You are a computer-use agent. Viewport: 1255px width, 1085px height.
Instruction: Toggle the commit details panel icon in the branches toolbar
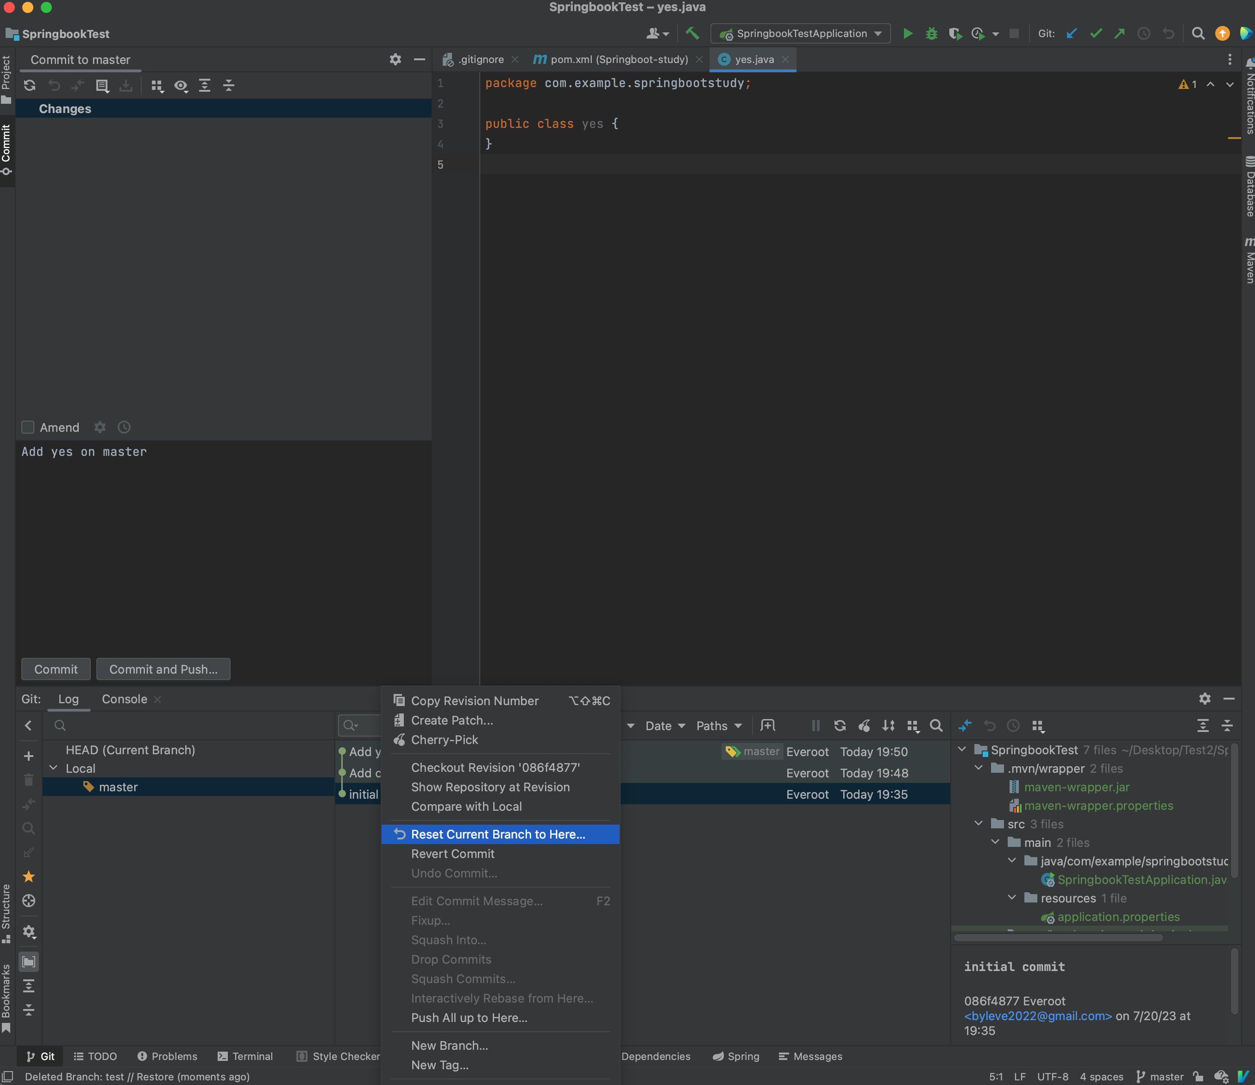tap(28, 961)
